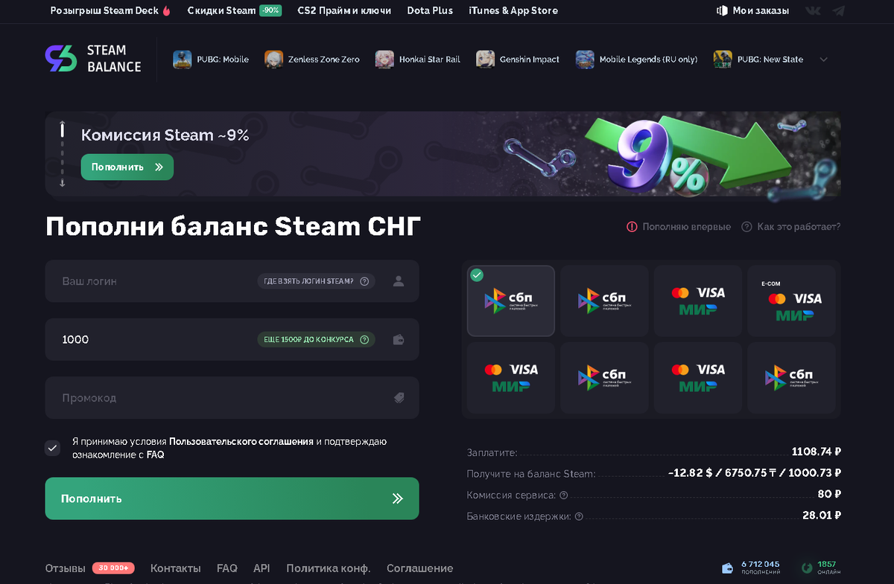Open the Telegram icon in header
The height and width of the screenshot is (584, 894).
click(839, 11)
